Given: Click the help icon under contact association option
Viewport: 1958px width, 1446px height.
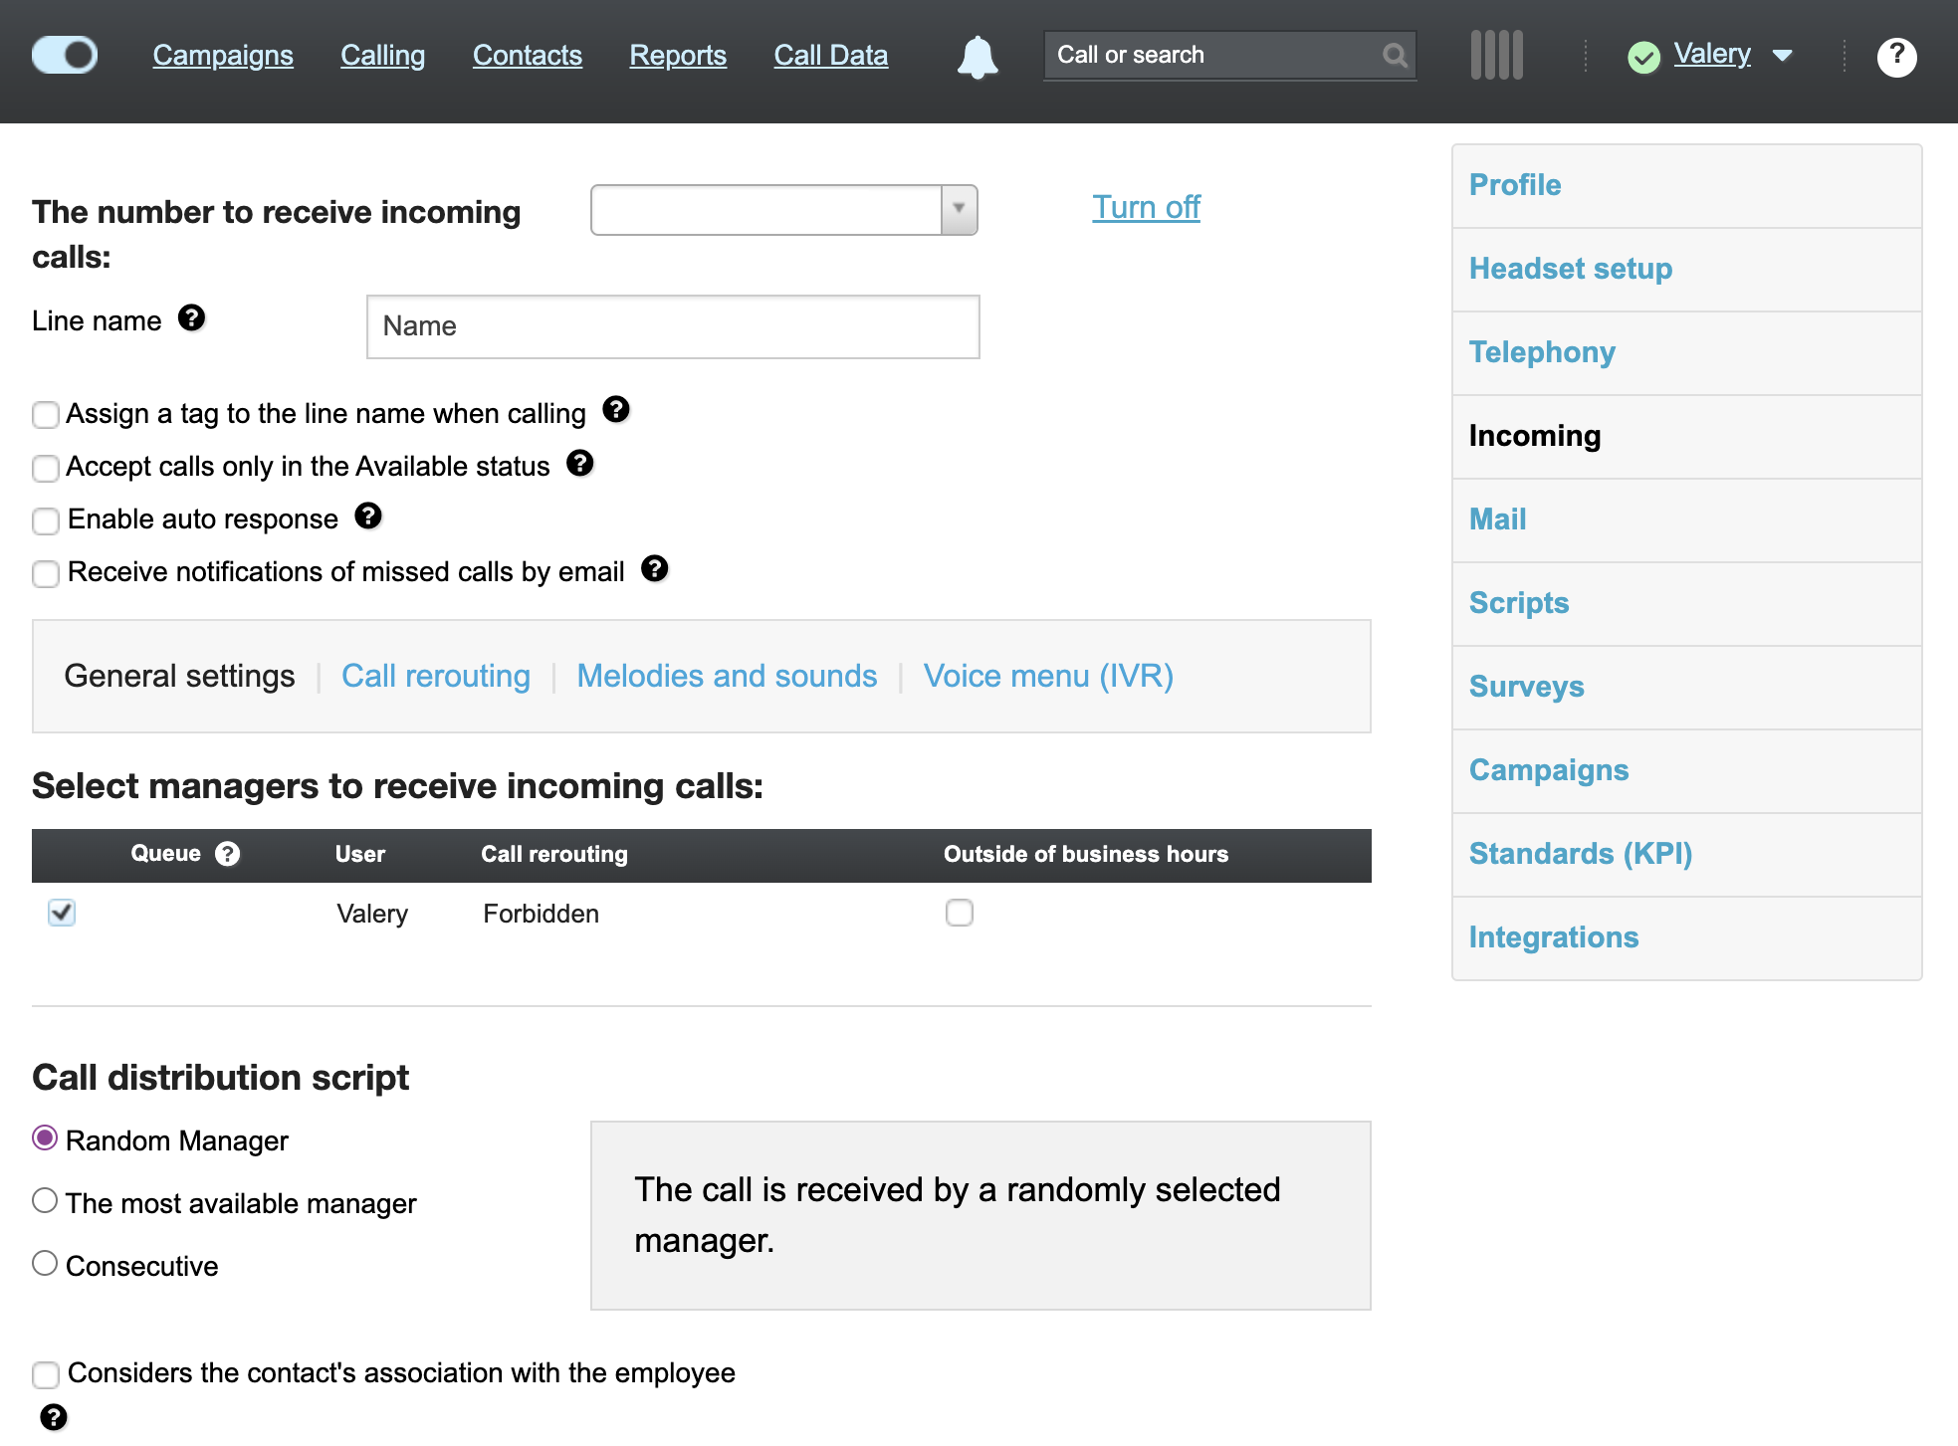Looking at the screenshot, I should click(55, 1414).
